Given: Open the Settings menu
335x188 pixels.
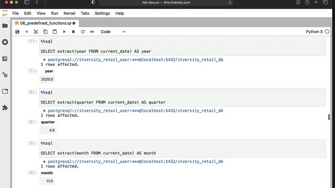Looking at the screenshot, I should click(x=102, y=13).
